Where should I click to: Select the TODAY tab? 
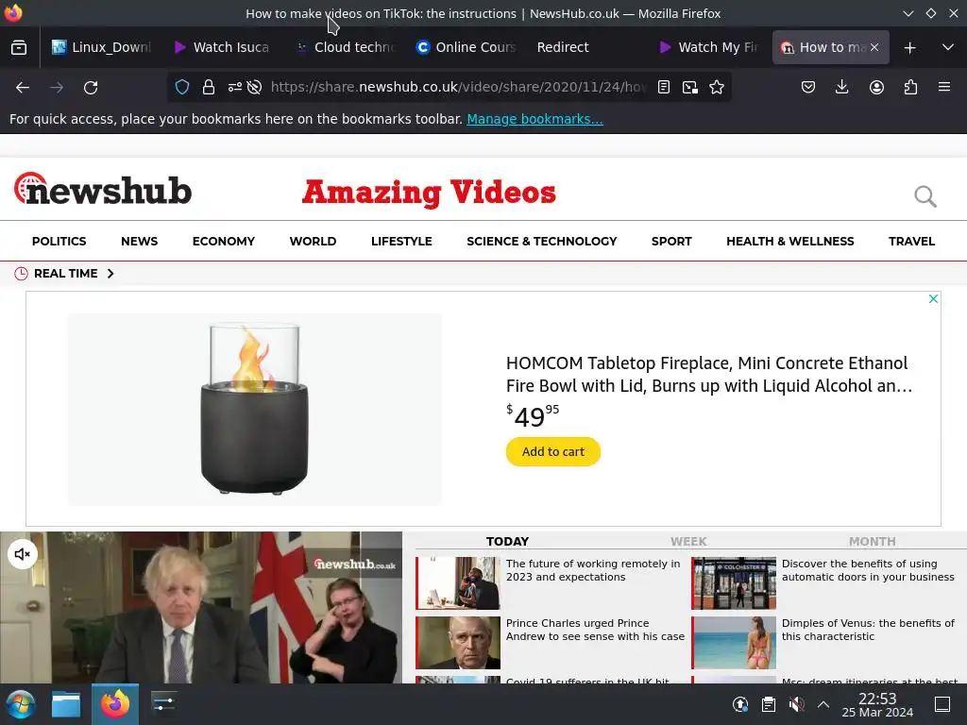[x=507, y=541]
